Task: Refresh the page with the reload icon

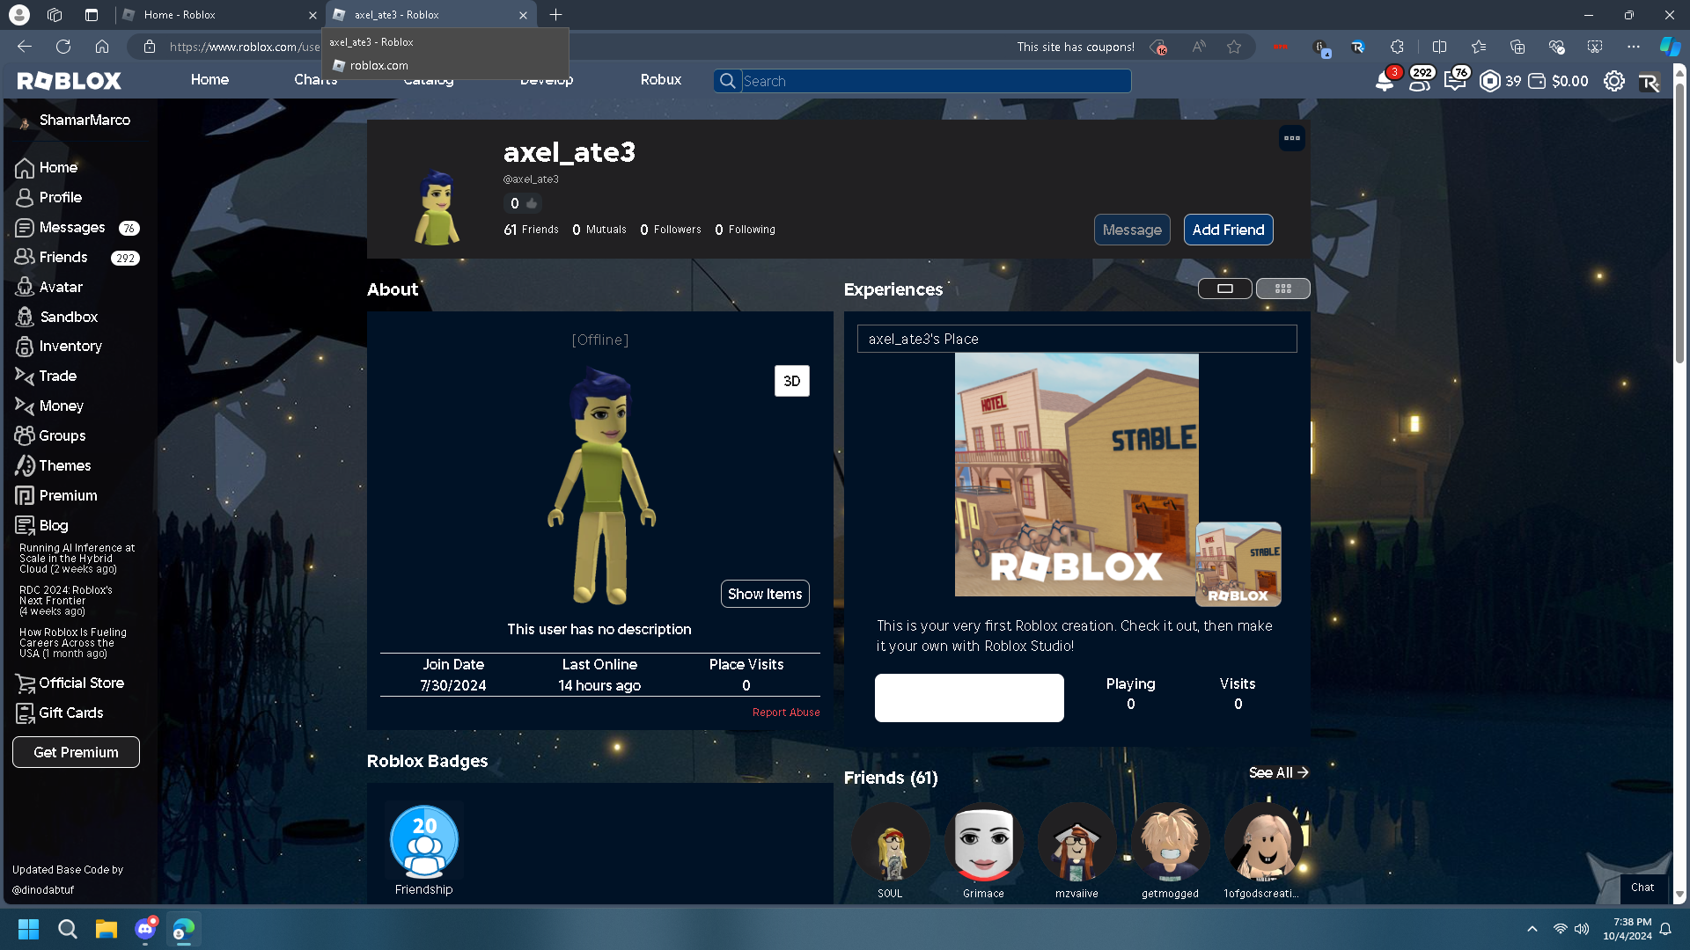Action: [63, 47]
